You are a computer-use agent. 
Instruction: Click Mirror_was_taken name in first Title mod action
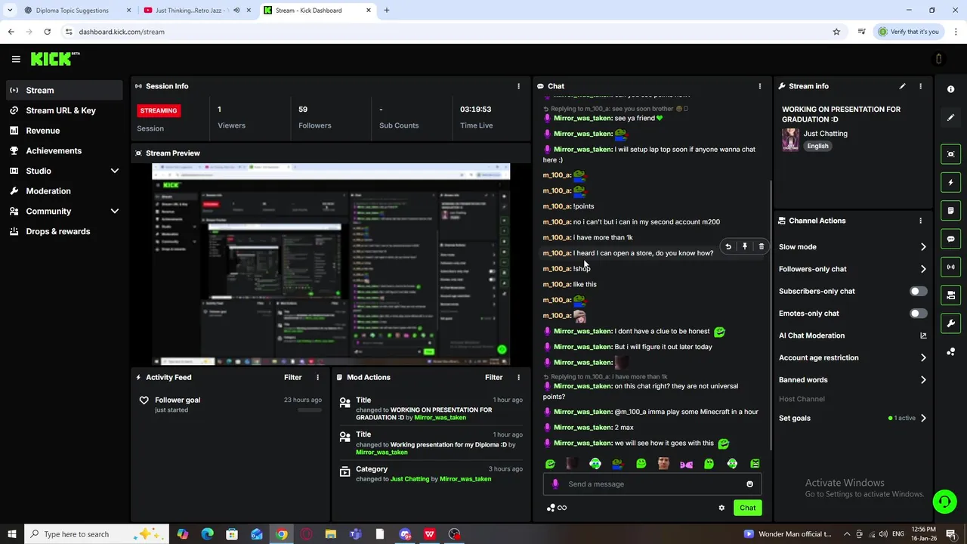440,418
